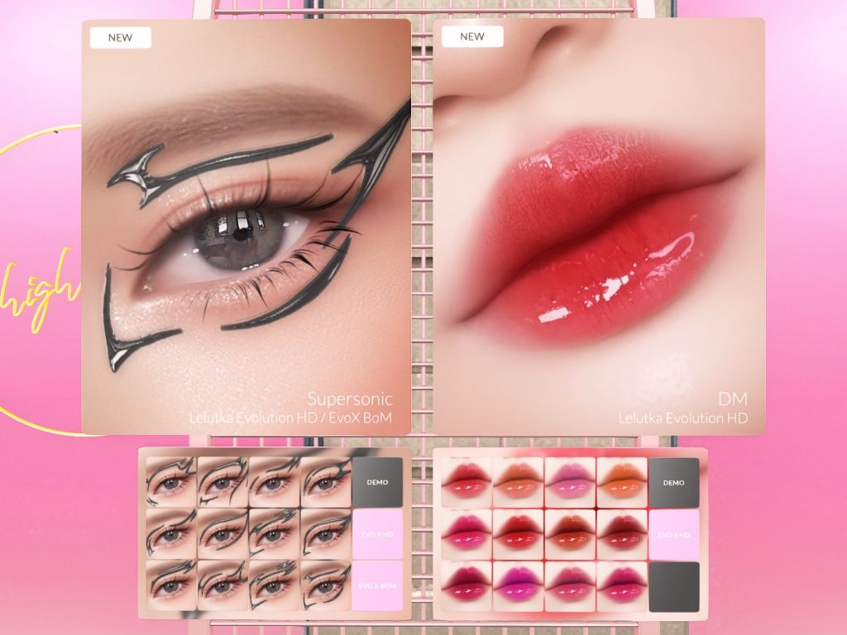The image size is (847, 635).
Task: Select the light pink-lilac lip swatch in the top row
Action: coord(570,483)
